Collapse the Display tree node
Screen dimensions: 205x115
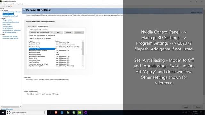point(1,19)
